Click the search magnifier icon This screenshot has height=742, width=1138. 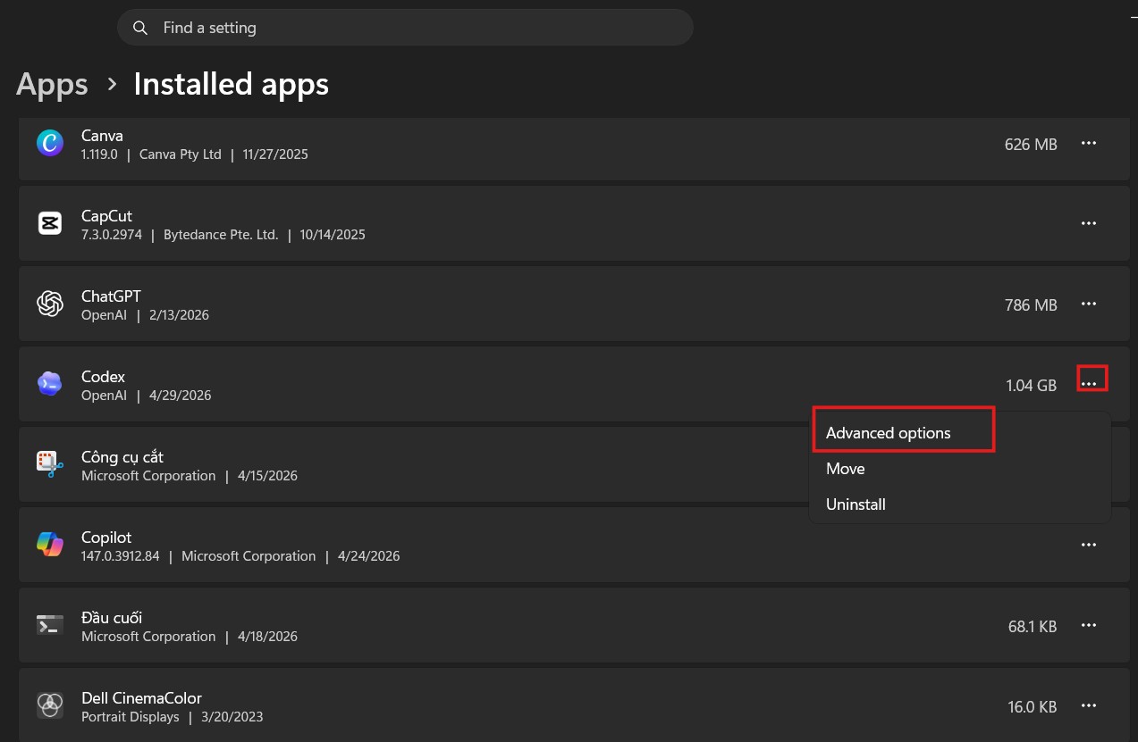pyautogui.click(x=140, y=28)
